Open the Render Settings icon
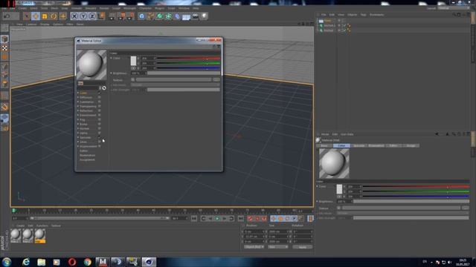The width and height of the screenshot is (476, 267). pos(131,16)
